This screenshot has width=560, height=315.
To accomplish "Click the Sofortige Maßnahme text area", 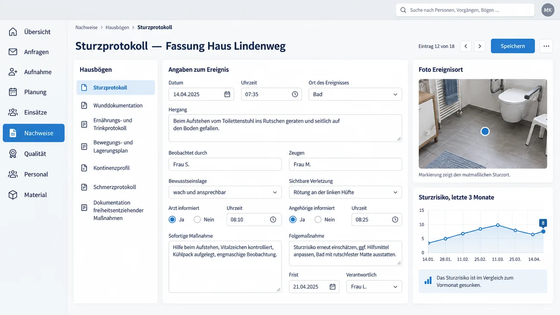I will click(x=225, y=267).
